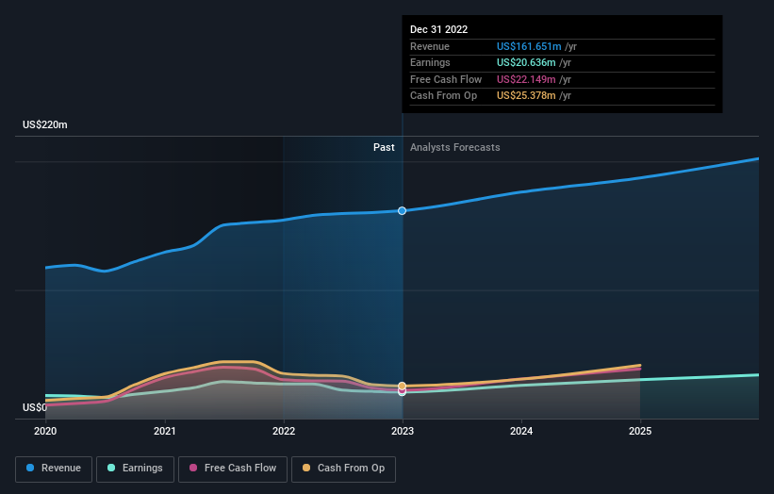Click the 2020 x-axis label

(45, 431)
